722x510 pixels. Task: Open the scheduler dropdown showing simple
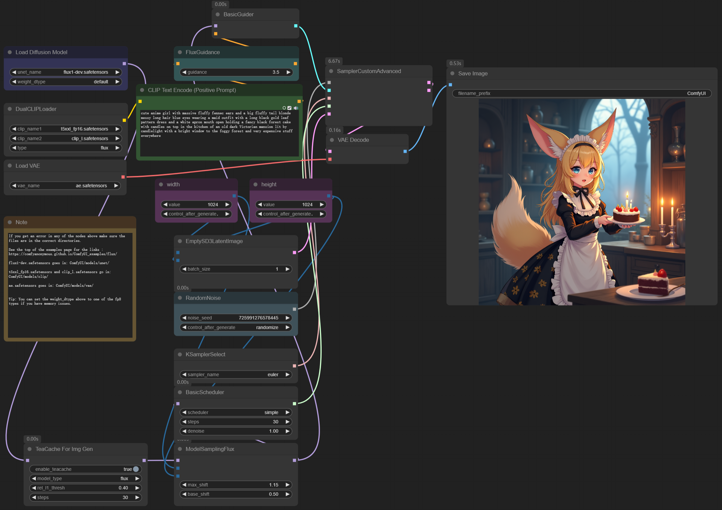tap(236, 412)
